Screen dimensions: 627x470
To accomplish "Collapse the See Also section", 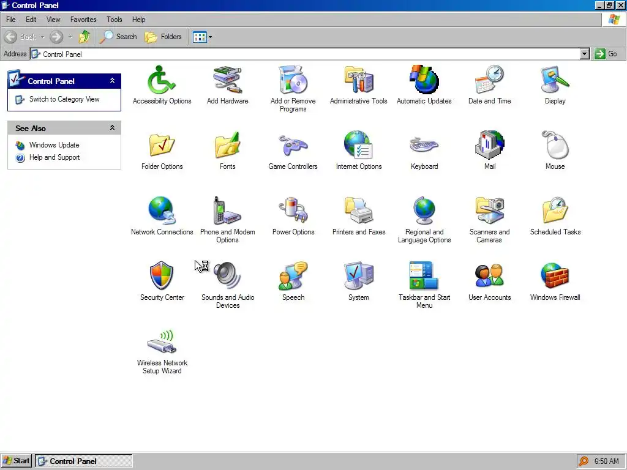I will pyautogui.click(x=113, y=128).
